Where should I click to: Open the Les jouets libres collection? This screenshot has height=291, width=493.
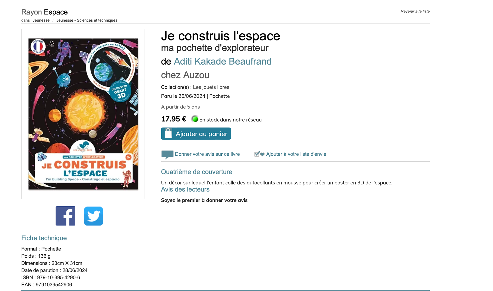click(x=211, y=87)
